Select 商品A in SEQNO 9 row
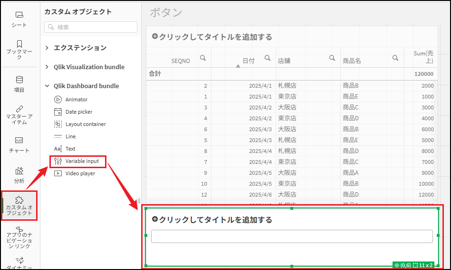451x270 pixels. tap(351, 173)
